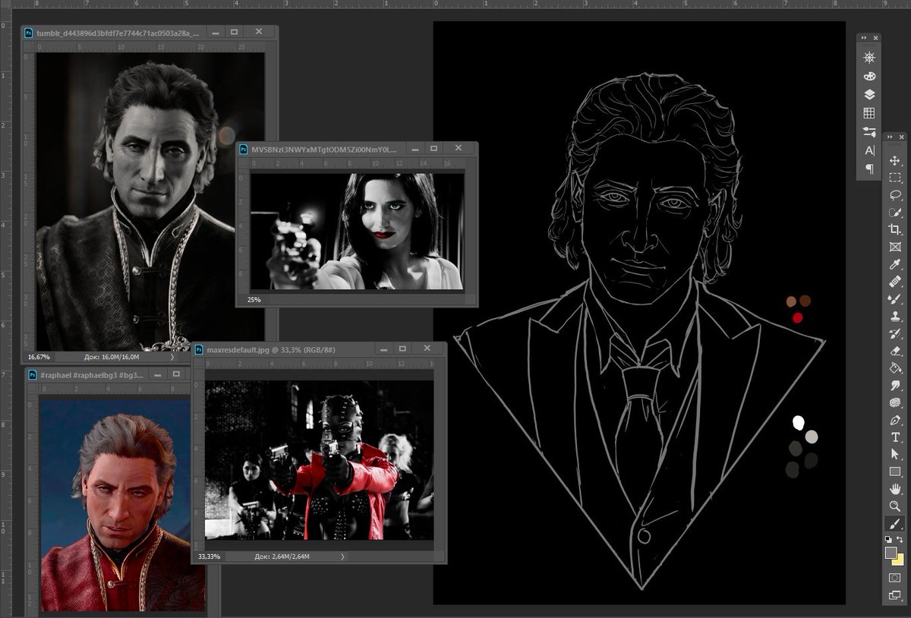Open the Color palette panel
The image size is (911, 618).
pos(870,76)
